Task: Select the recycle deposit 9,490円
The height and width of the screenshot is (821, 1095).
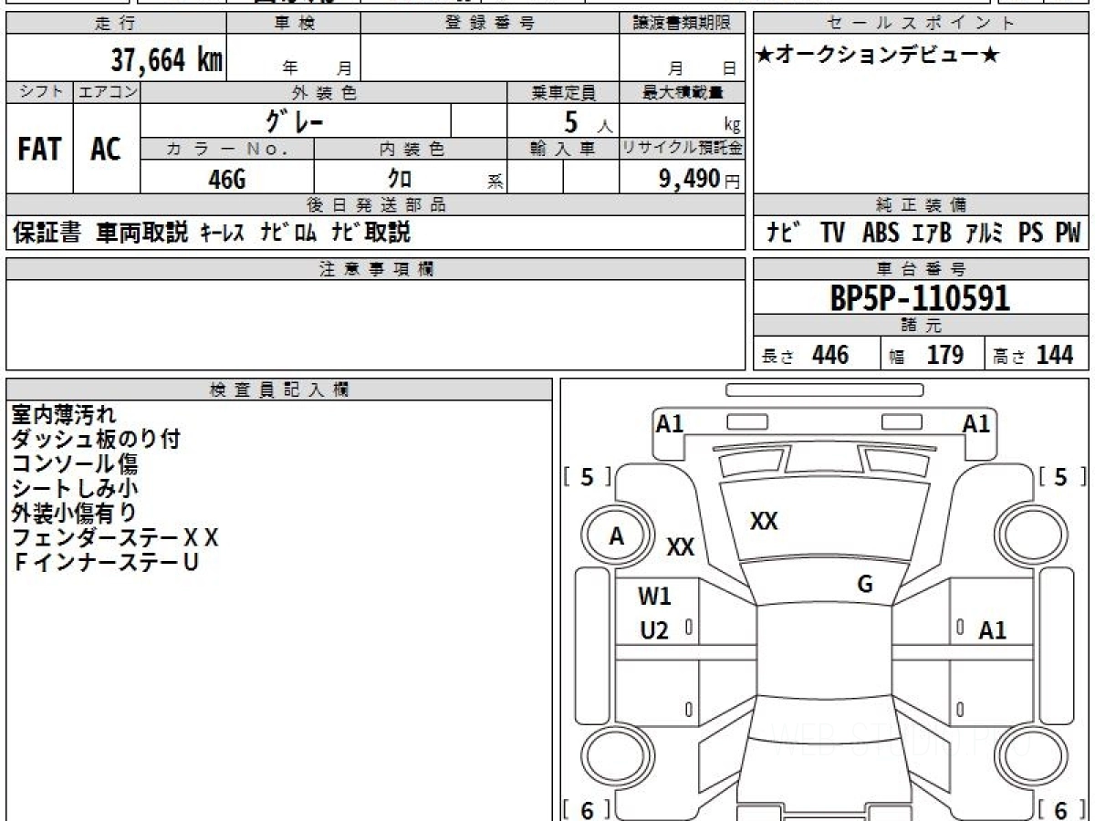Action: [700, 179]
